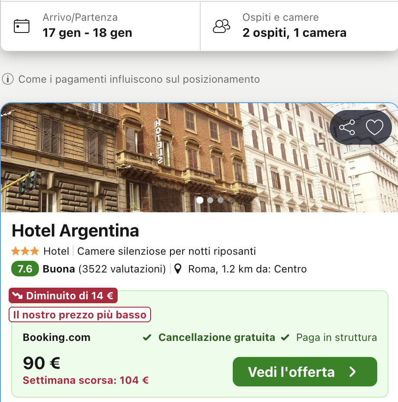
Task: Tap the location pin icon near Roma
Action: tap(178, 269)
